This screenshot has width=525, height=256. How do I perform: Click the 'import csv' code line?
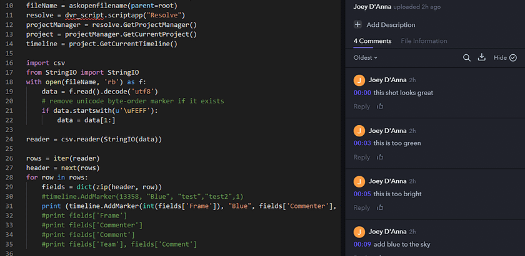46,63
